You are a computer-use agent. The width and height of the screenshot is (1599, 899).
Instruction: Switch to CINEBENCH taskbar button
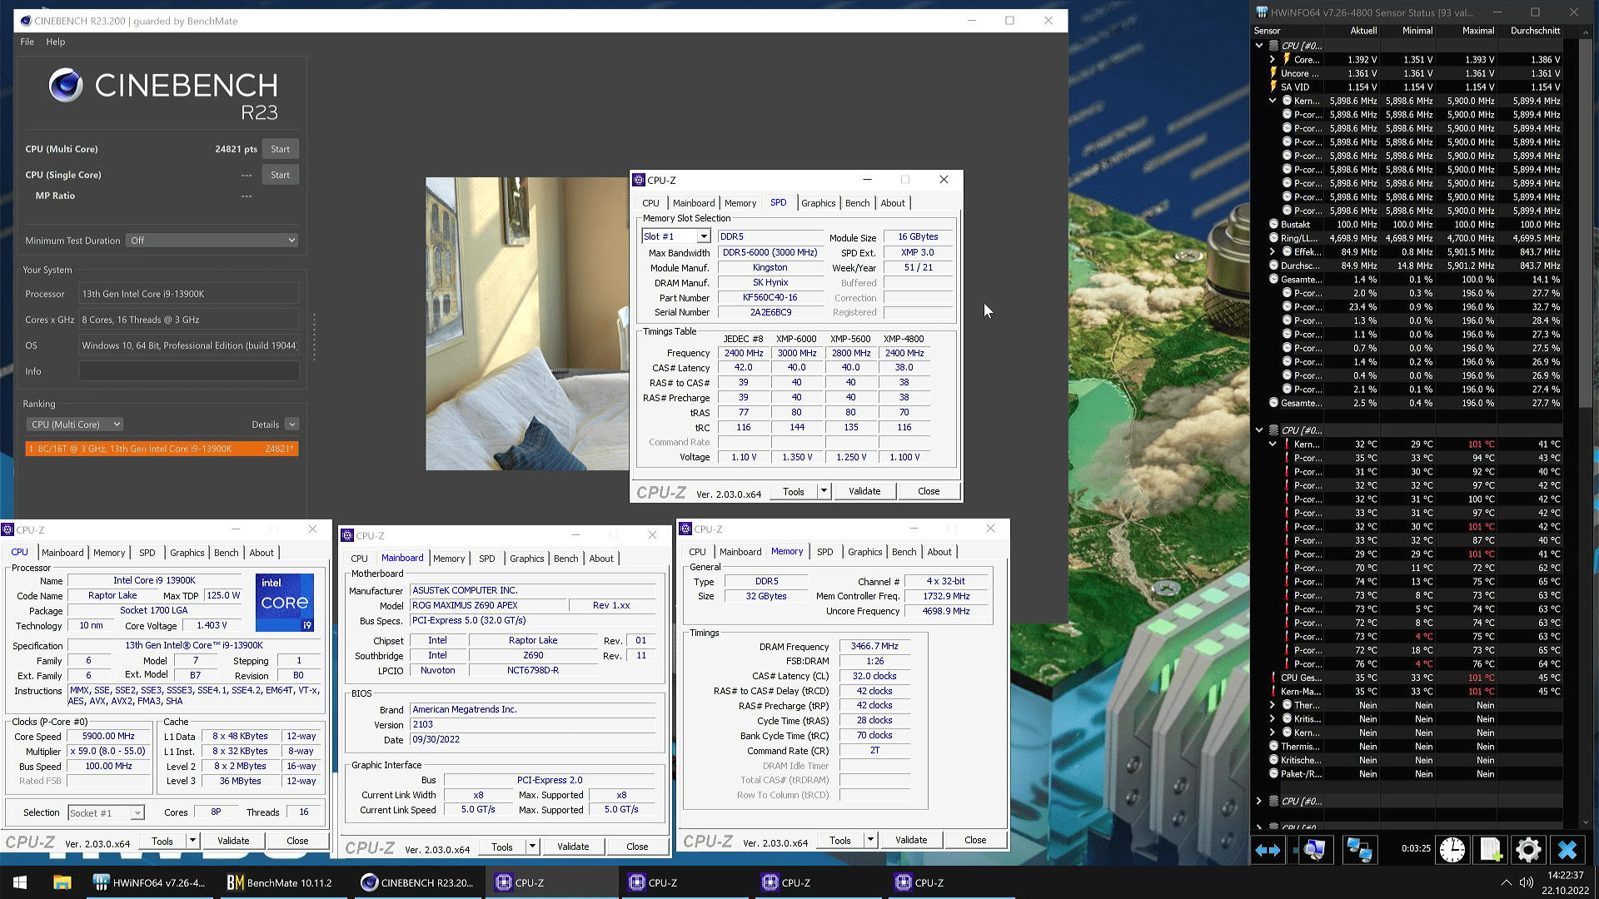416,882
